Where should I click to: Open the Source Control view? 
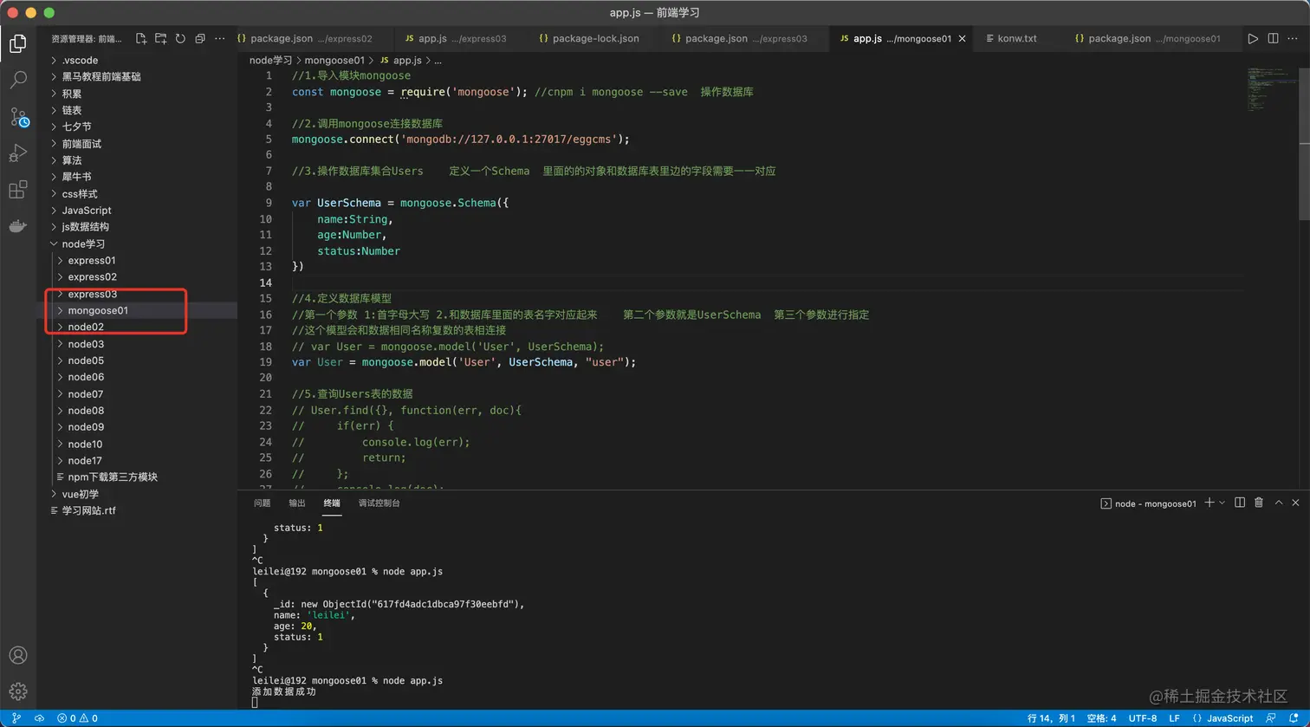click(x=18, y=117)
